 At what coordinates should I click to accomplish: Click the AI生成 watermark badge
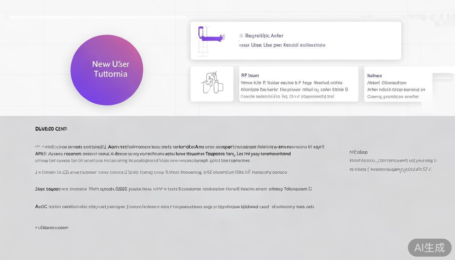coord(429,247)
